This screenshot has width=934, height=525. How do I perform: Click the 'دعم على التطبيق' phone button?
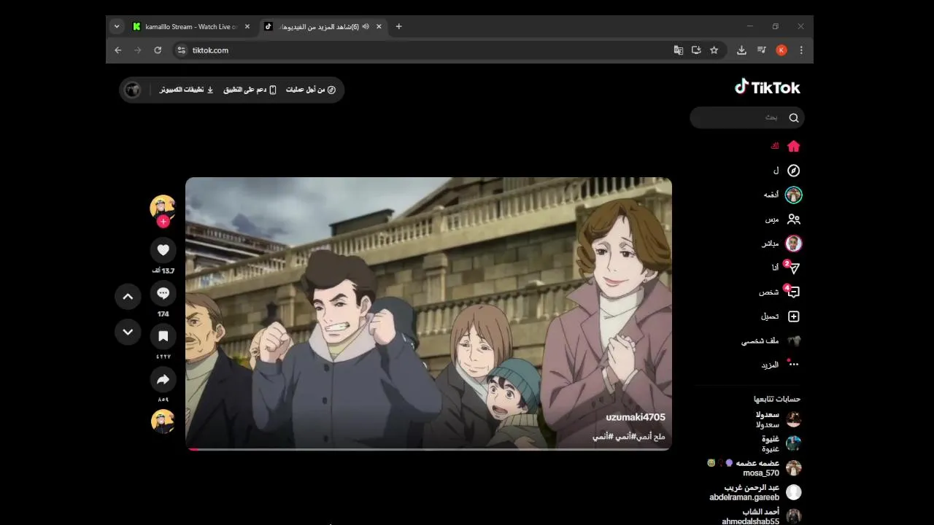tap(250, 90)
